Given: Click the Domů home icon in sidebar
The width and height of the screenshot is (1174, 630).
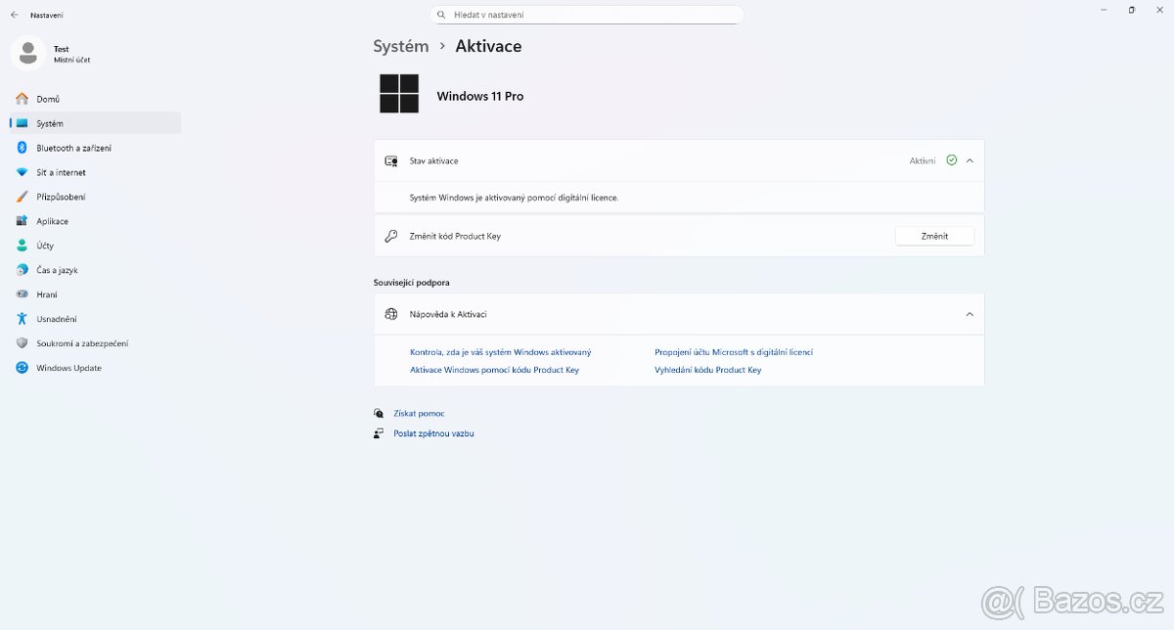Looking at the screenshot, I should pos(22,99).
